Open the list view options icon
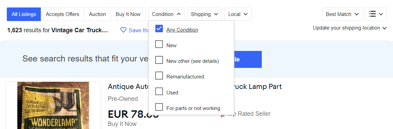Image resolution: width=393 pixels, height=129 pixels. [376, 14]
